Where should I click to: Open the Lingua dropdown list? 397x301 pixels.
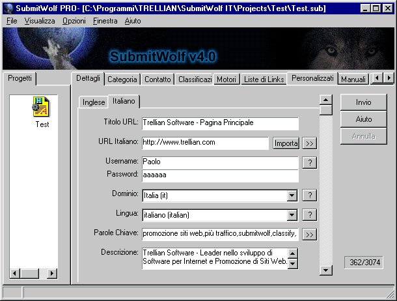pos(292,215)
